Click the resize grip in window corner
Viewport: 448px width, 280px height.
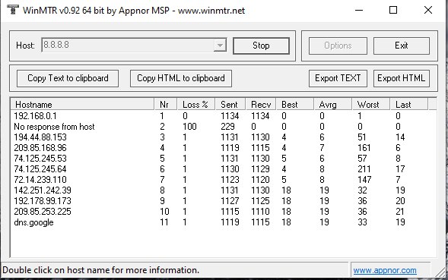(441, 272)
